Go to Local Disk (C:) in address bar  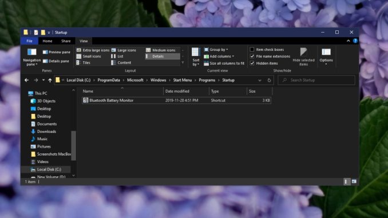click(x=78, y=80)
